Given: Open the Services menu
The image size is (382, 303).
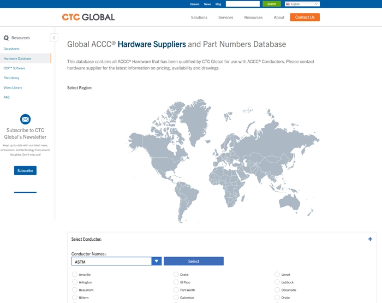Looking at the screenshot, I should (x=225, y=17).
